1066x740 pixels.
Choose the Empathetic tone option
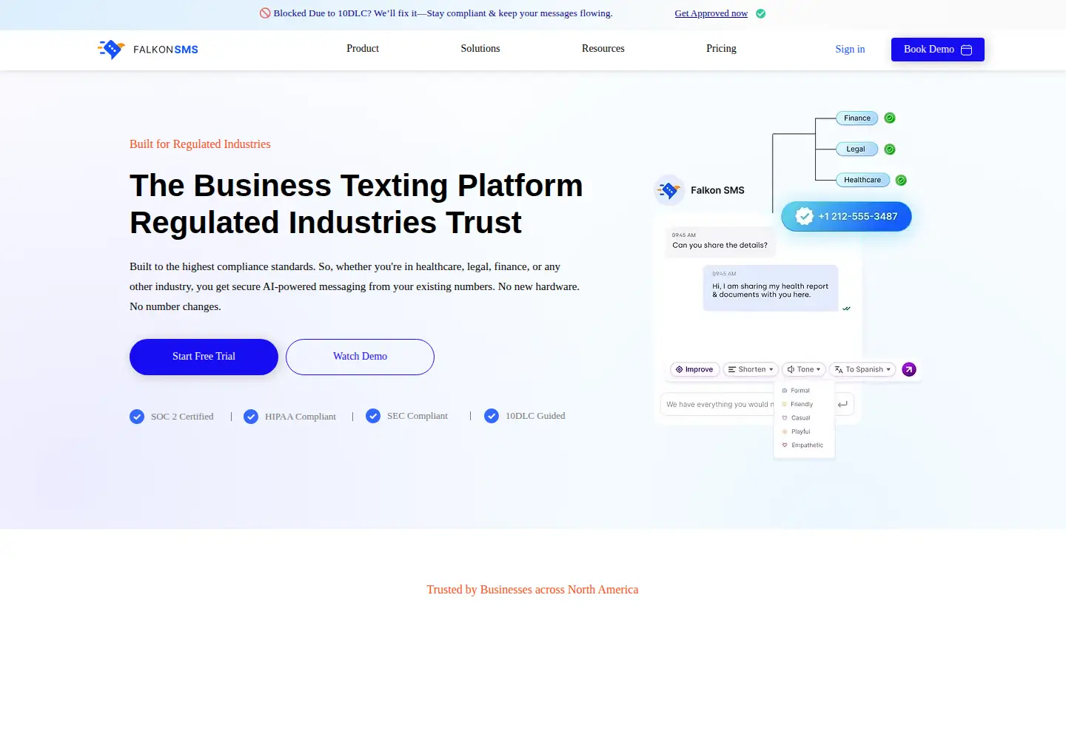(x=802, y=445)
